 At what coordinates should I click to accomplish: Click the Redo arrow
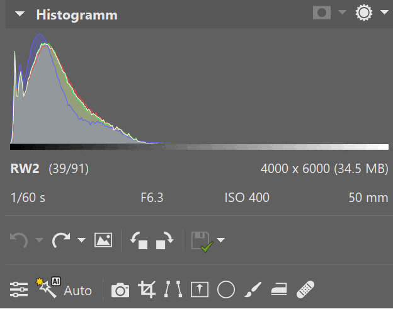click(61, 240)
